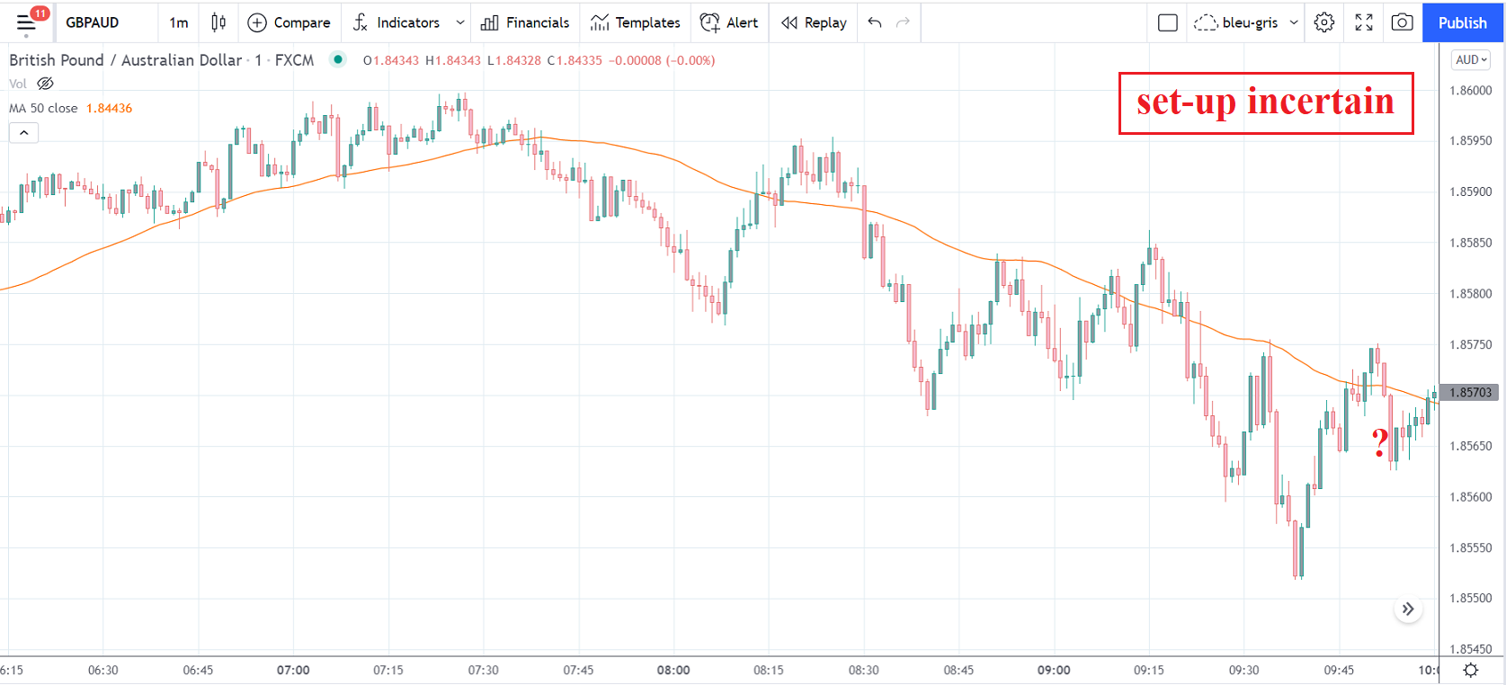Open axis settings gear at bottom right
The height and width of the screenshot is (685, 1506).
1471,670
